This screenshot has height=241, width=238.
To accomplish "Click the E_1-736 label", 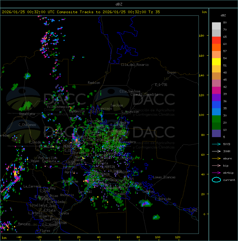I will click(x=161, y=85).
